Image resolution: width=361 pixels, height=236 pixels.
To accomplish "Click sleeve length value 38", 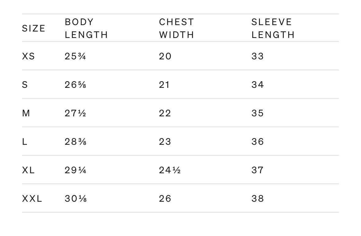I will [x=258, y=198].
